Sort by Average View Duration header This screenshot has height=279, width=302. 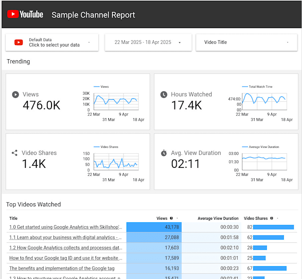coord(218,218)
